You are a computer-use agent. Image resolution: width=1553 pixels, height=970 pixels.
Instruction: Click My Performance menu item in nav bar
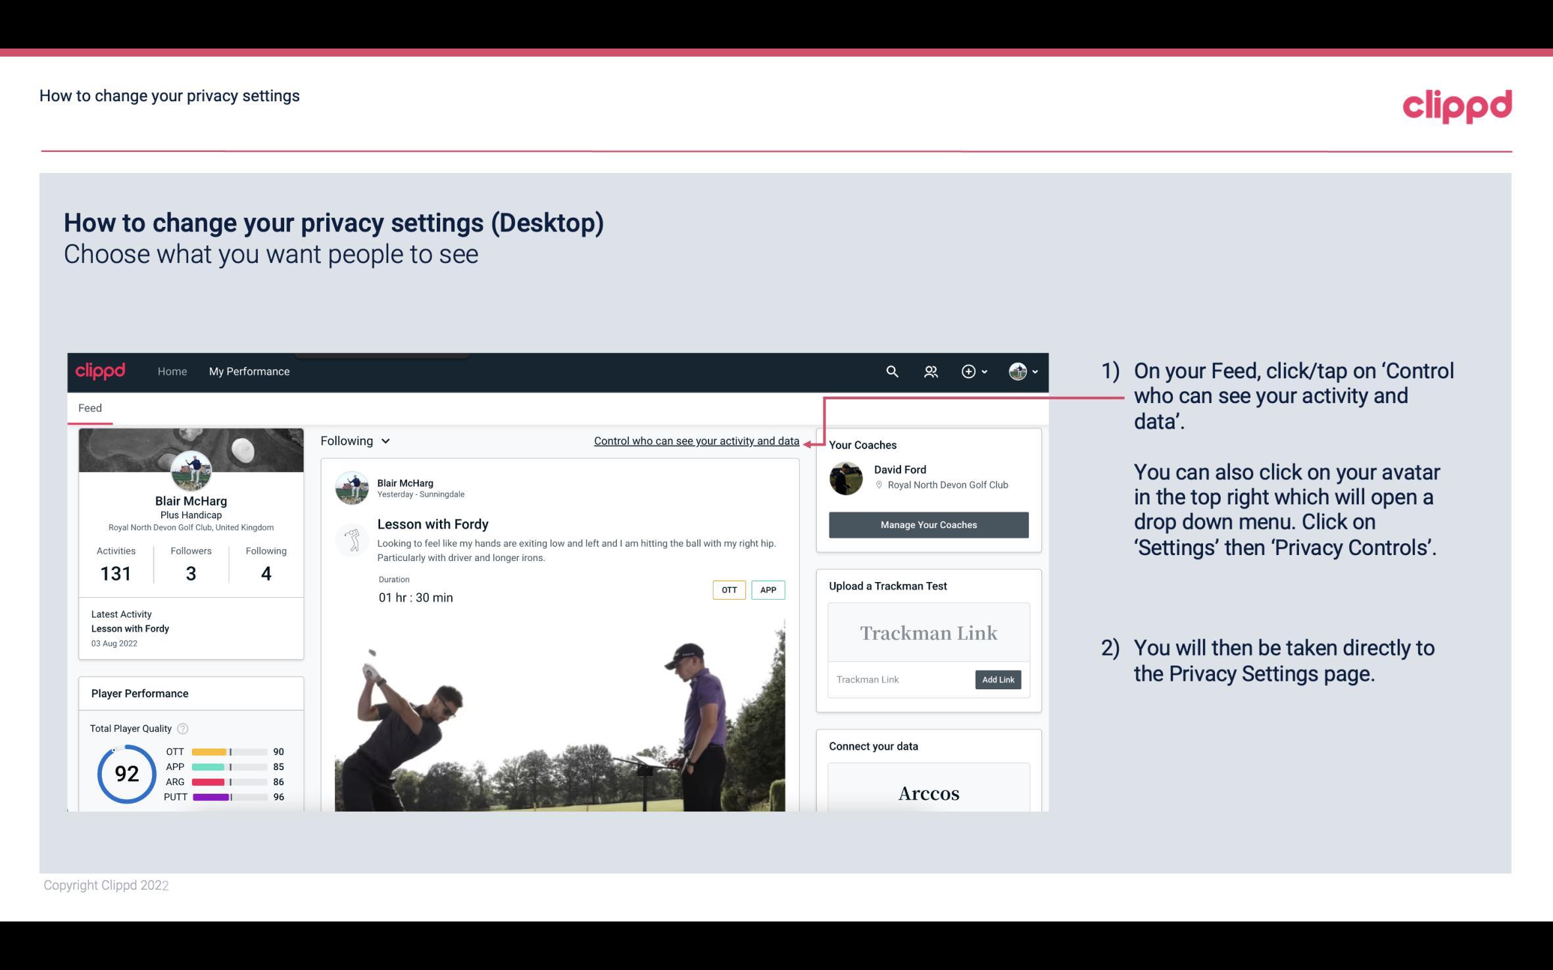coord(248,371)
